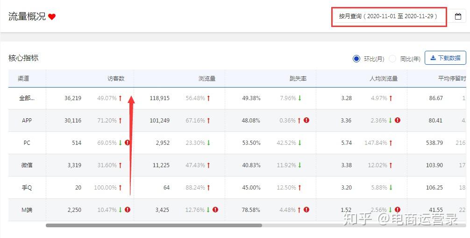The image size is (470, 238).
Task: Select the 手Q channel row label
Action: click(x=27, y=188)
